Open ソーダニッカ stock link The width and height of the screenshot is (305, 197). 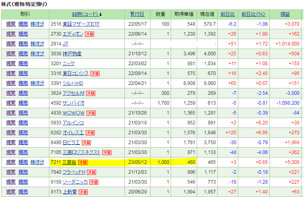pyautogui.click(x=75, y=182)
